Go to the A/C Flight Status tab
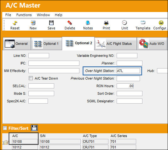Viewport: 168px width, 150px height. point(115,44)
